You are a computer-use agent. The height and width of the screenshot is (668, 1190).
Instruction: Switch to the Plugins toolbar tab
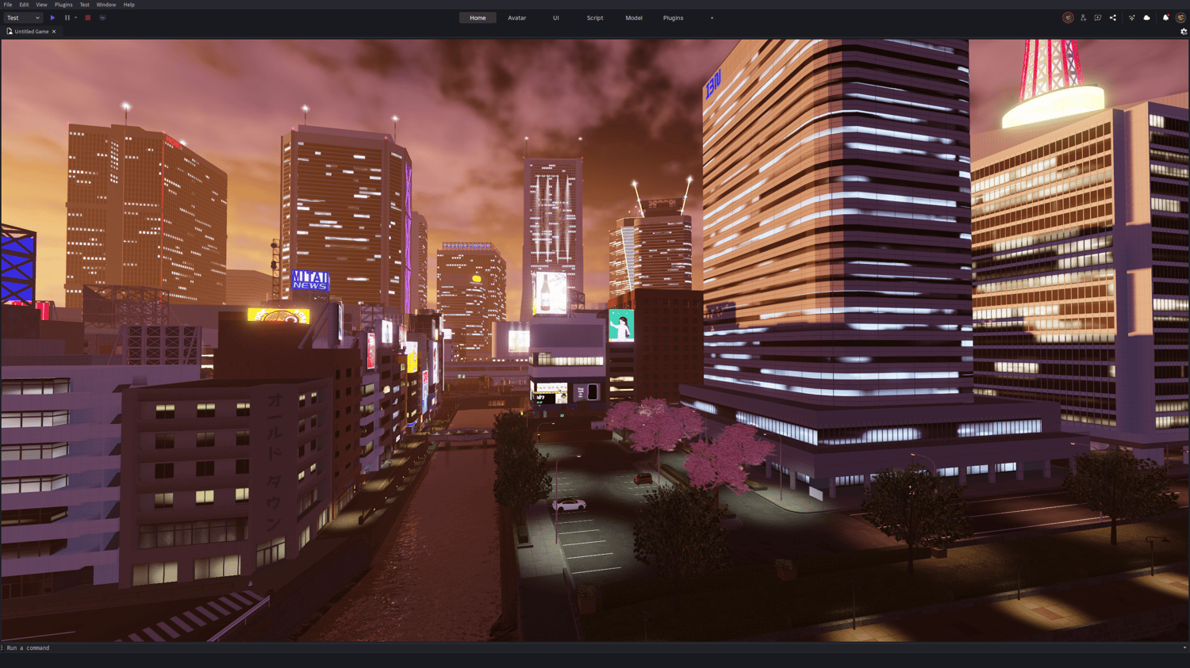673,17
